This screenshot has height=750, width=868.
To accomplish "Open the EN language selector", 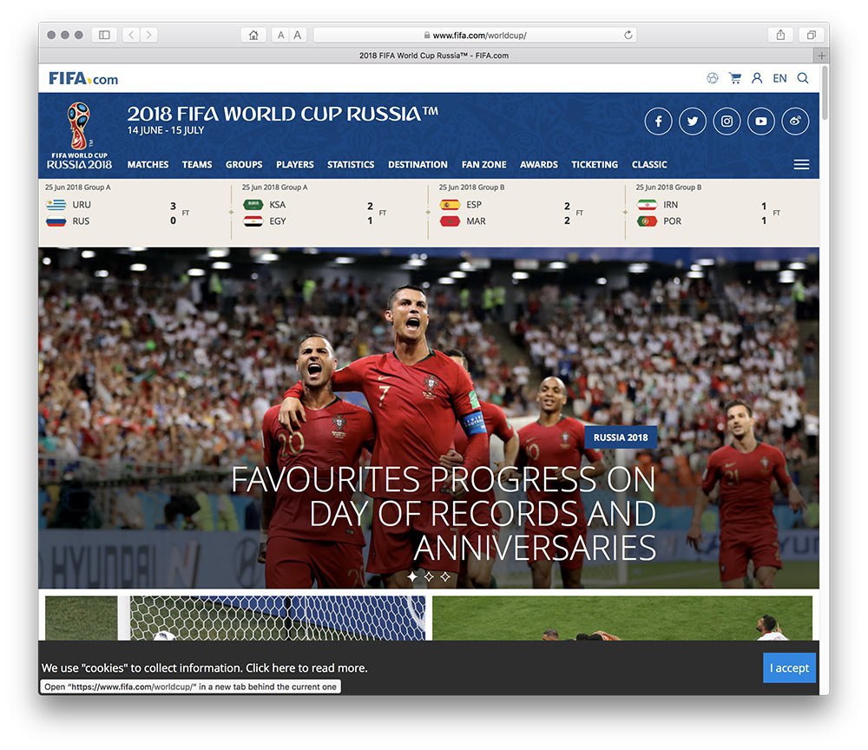I will tap(779, 78).
